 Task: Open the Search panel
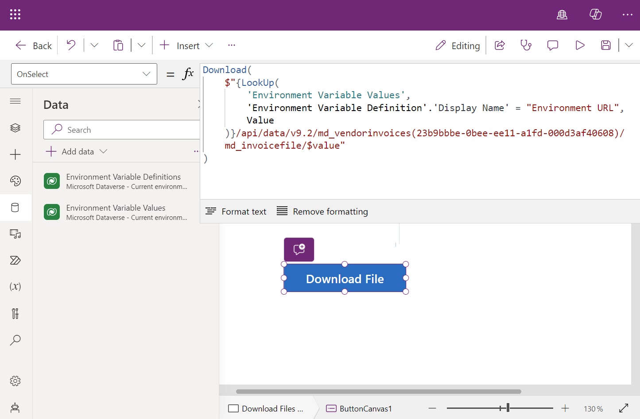coord(16,340)
